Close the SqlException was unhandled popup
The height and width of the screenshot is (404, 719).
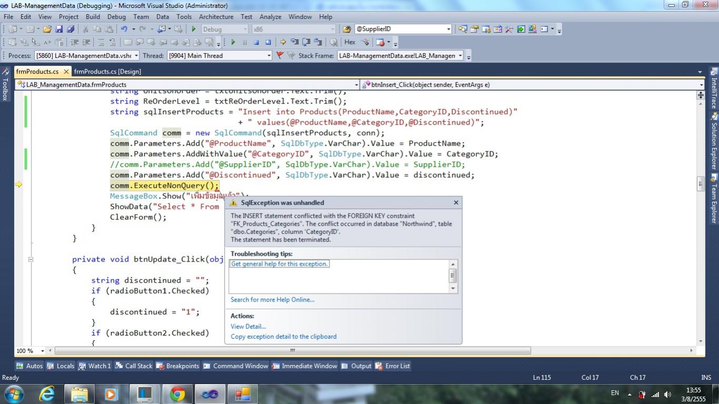pyautogui.click(x=456, y=203)
